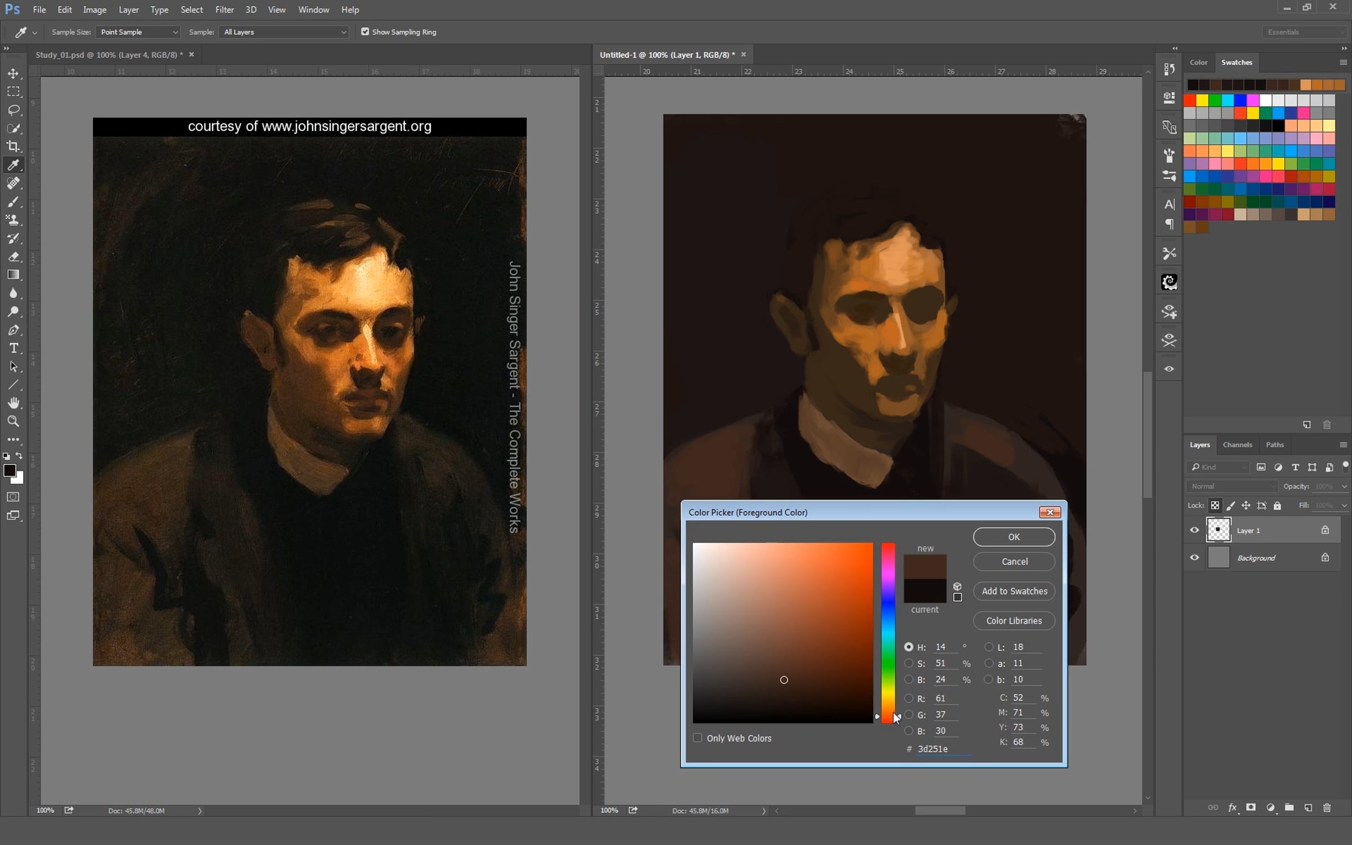
Task: Enable Only Web Colors checkbox
Action: (697, 738)
